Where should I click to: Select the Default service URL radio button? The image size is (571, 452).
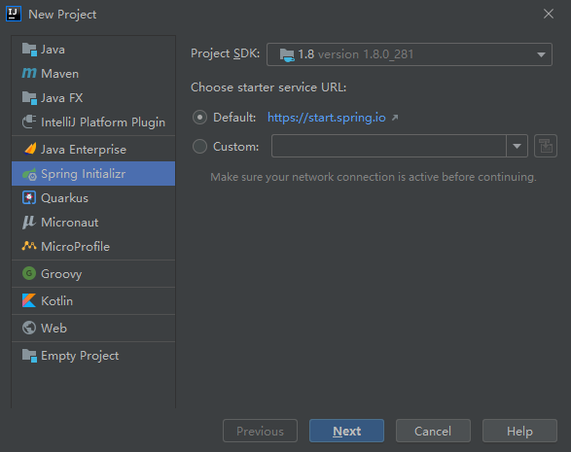click(199, 118)
